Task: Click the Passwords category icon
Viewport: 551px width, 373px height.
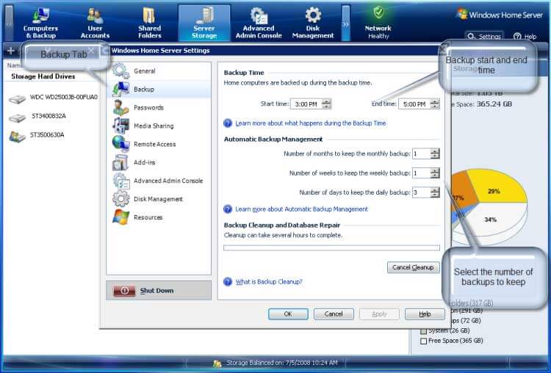Action: [x=121, y=107]
